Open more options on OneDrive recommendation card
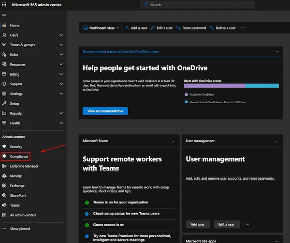Image resolution: width=290 pixels, height=243 pixels. click(x=278, y=51)
